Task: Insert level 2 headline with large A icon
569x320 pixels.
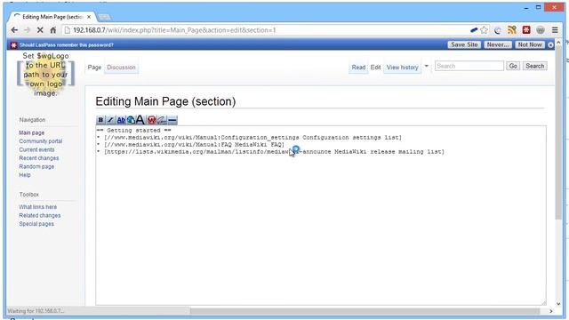Action: [x=140, y=120]
